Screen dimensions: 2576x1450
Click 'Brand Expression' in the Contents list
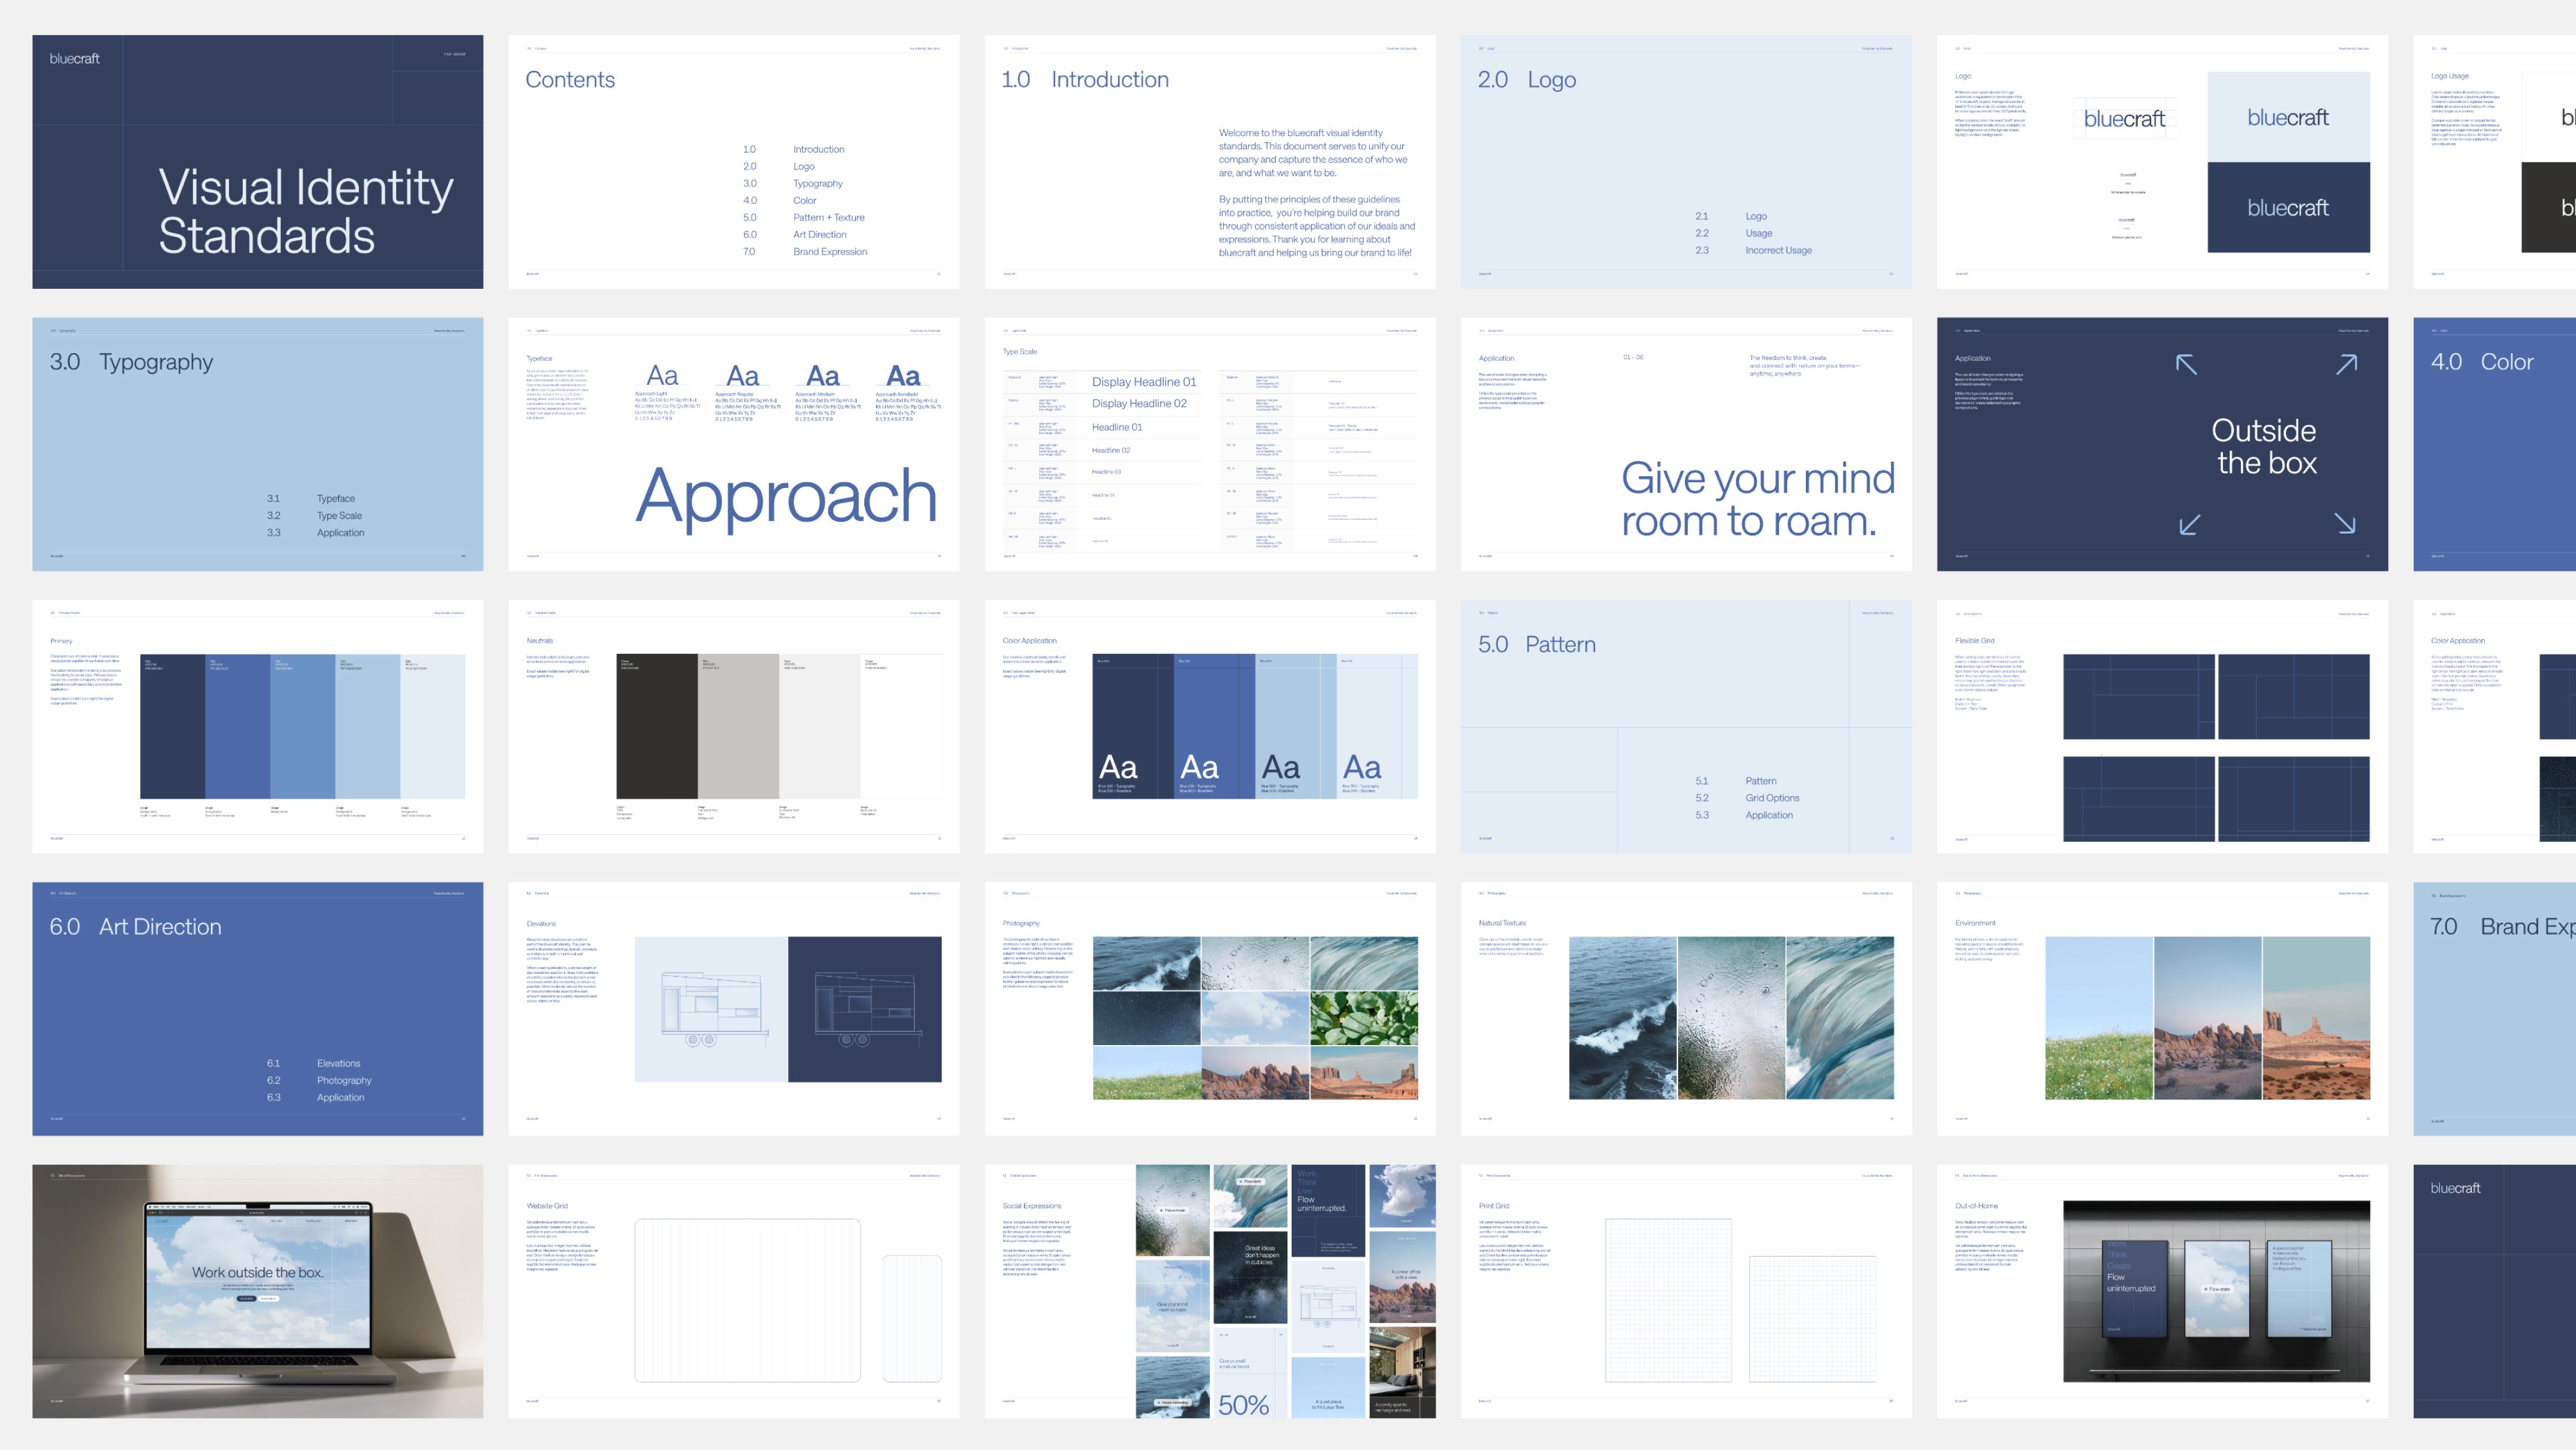point(830,251)
